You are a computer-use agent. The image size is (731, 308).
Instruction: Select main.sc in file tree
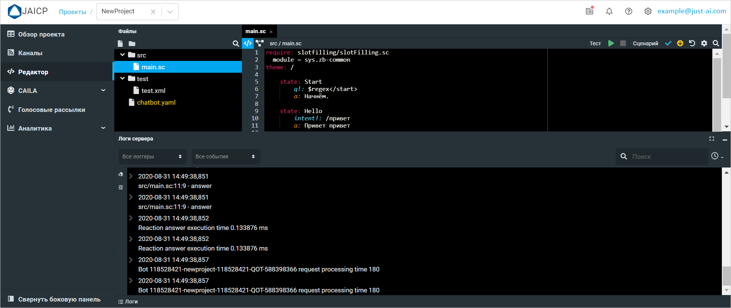178,67
